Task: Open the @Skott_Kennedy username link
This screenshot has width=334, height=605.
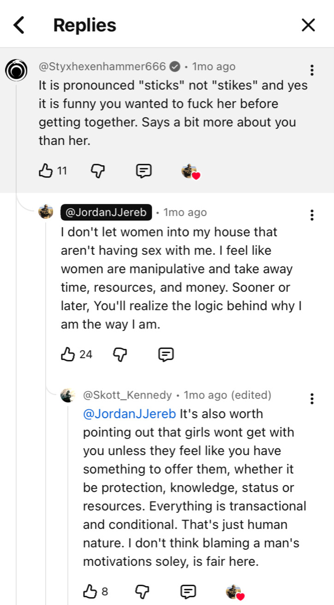Action: tap(127, 395)
